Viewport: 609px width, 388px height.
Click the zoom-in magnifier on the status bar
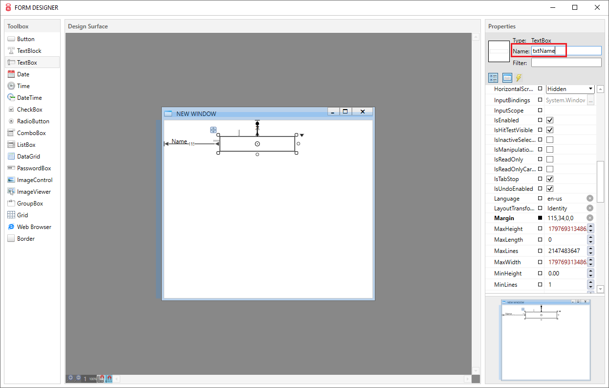pos(69,378)
